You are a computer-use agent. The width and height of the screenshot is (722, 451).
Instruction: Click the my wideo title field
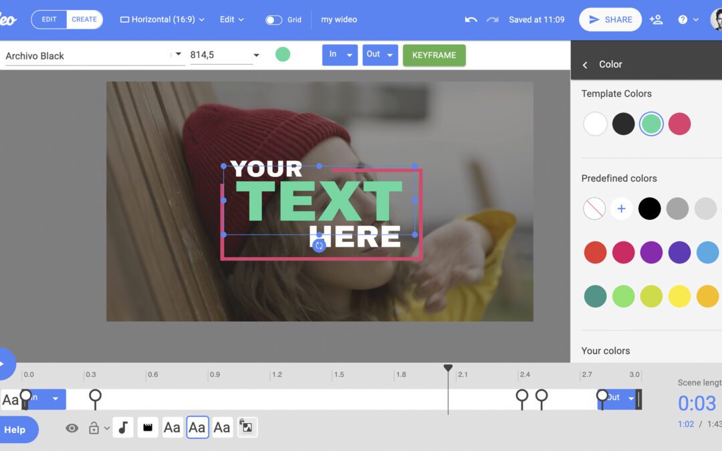[x=339, y=19]
